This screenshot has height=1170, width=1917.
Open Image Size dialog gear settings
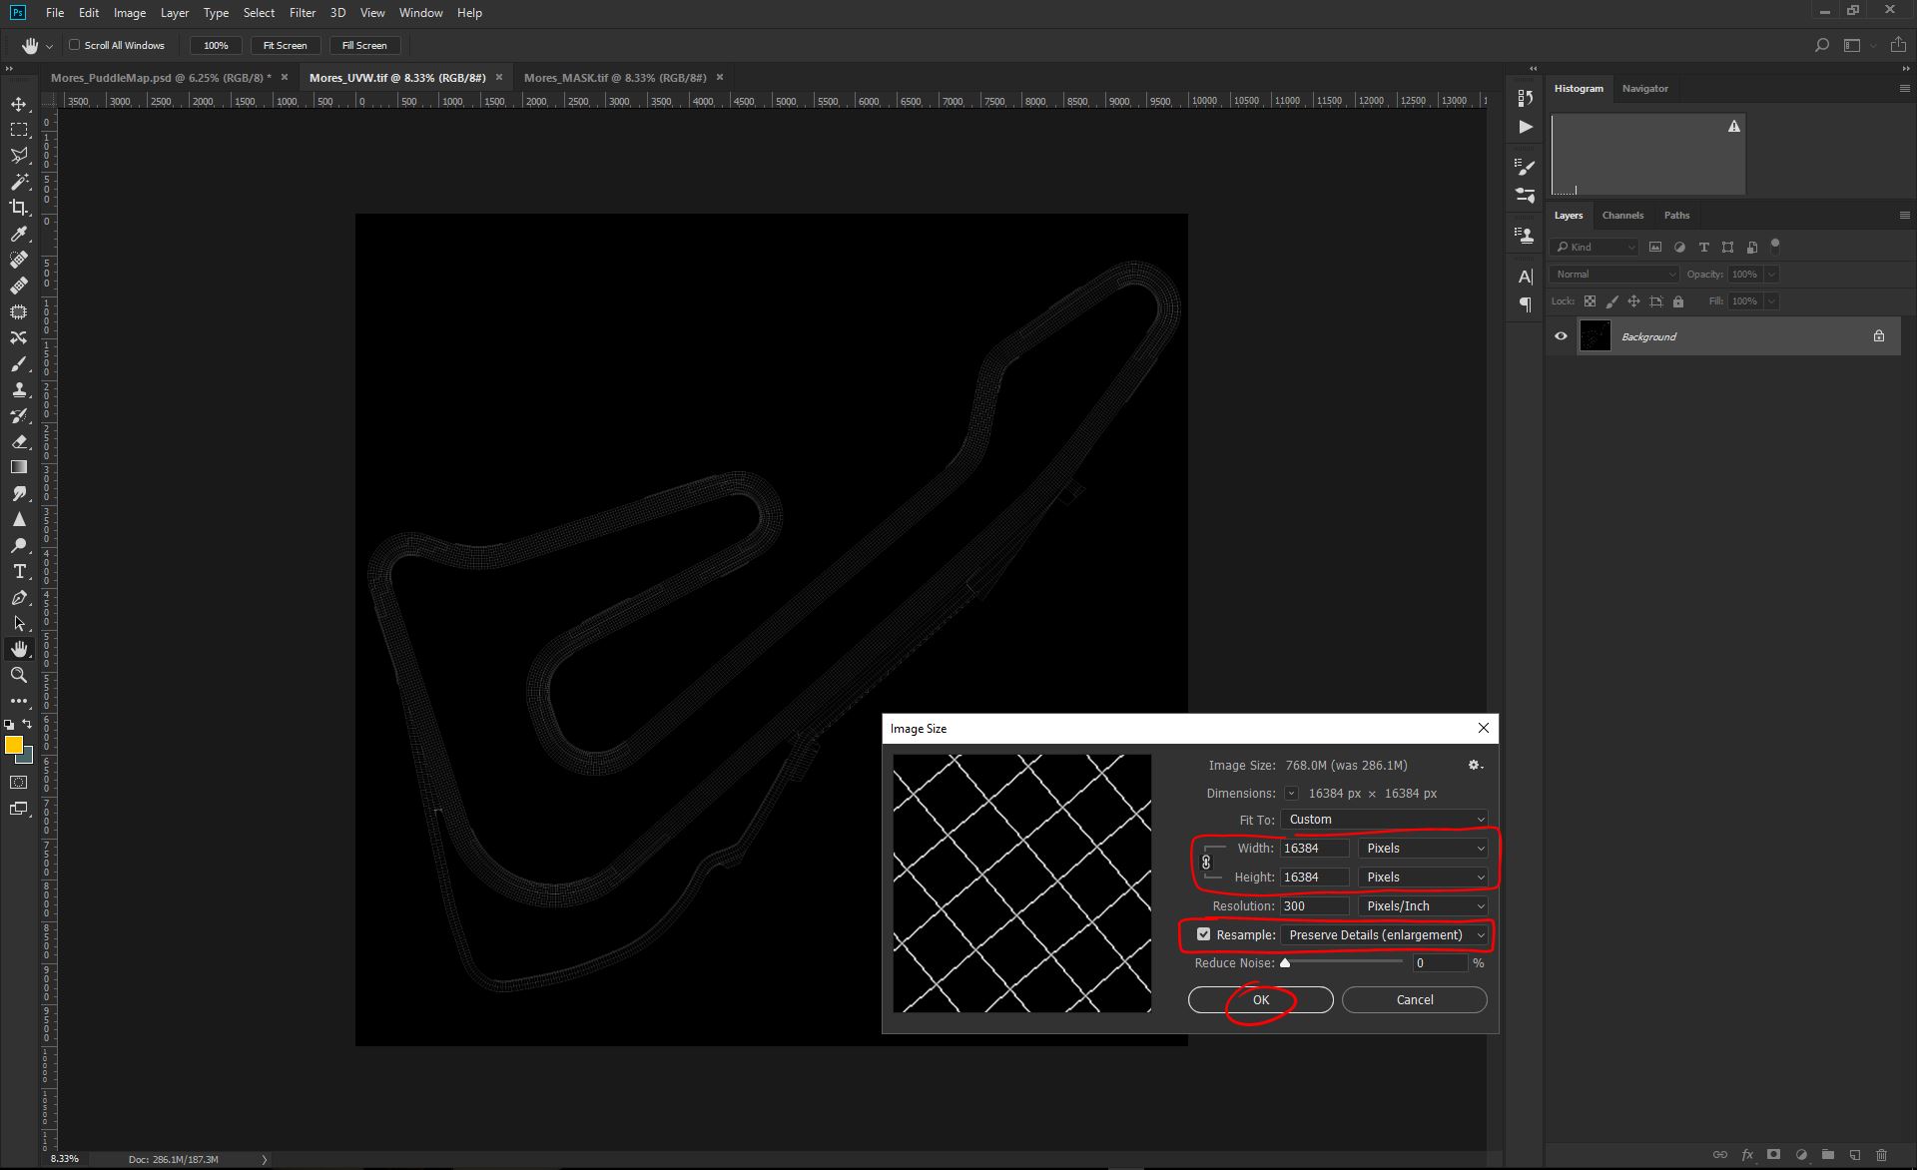pyautogui.click(x=1475, y=765)
